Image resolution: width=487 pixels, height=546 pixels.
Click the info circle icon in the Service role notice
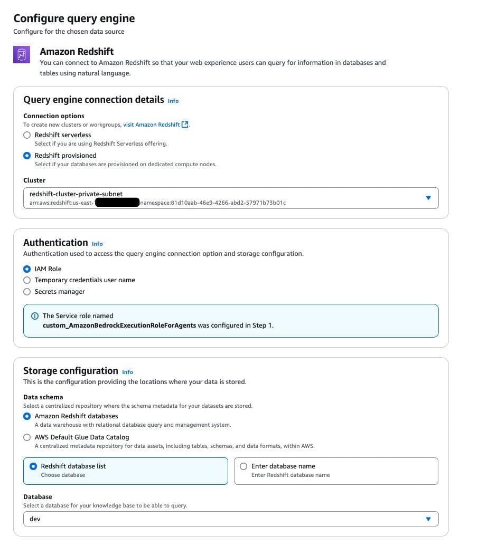pyautogui.click(x=35, y=316)
